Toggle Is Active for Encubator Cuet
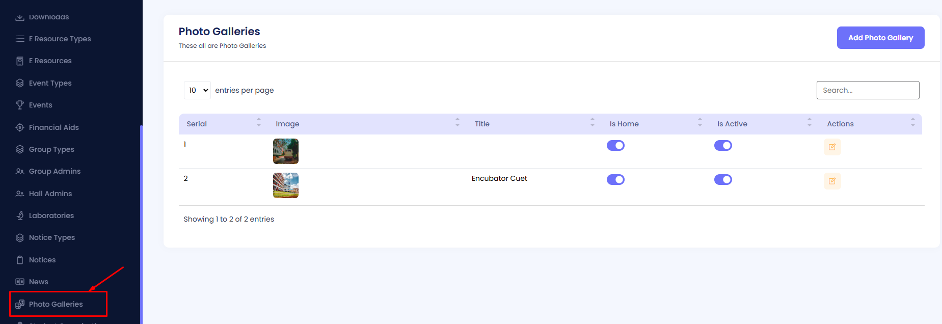The height and width of the screenshot is (324, 942). (x=723, y=180)
